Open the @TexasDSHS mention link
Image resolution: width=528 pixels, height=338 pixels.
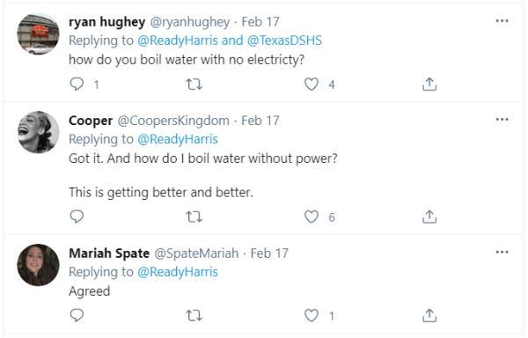[x=284, y=40]
